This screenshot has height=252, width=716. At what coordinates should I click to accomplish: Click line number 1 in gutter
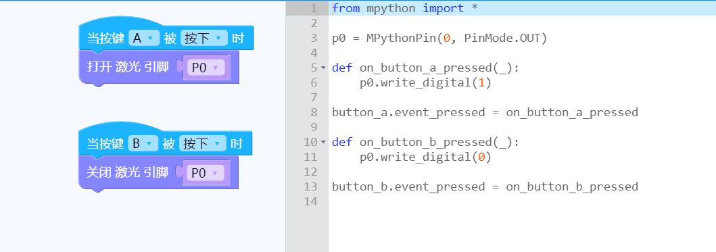tap(313, 8)
